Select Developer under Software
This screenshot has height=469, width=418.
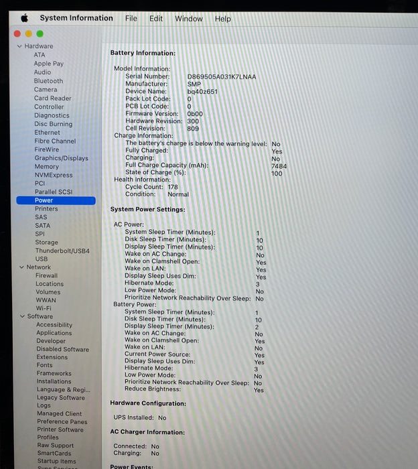[51, 341]
